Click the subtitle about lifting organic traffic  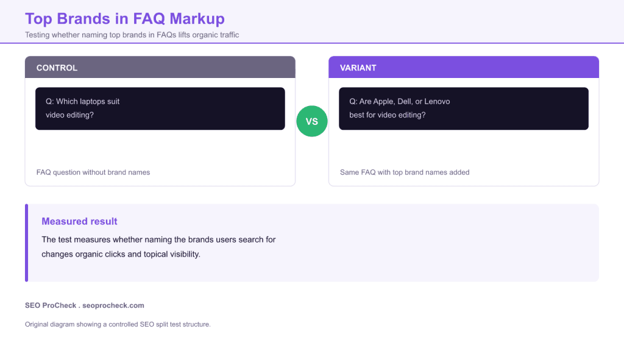click(132, 35)
